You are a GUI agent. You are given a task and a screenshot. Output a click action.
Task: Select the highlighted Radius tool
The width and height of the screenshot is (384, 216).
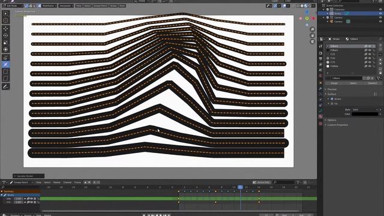coord(5,65)
